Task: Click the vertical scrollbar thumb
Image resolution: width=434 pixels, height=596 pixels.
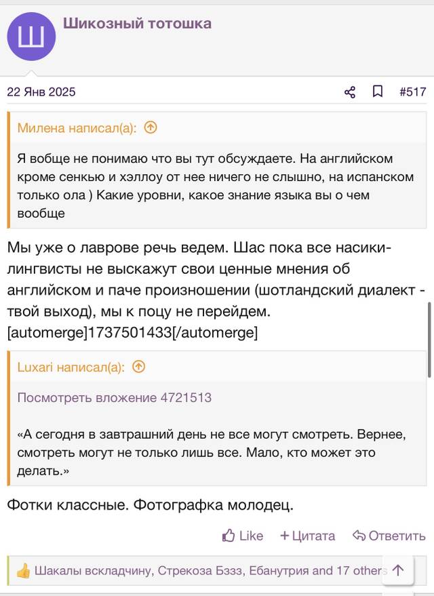Action: tap(430, 340)
